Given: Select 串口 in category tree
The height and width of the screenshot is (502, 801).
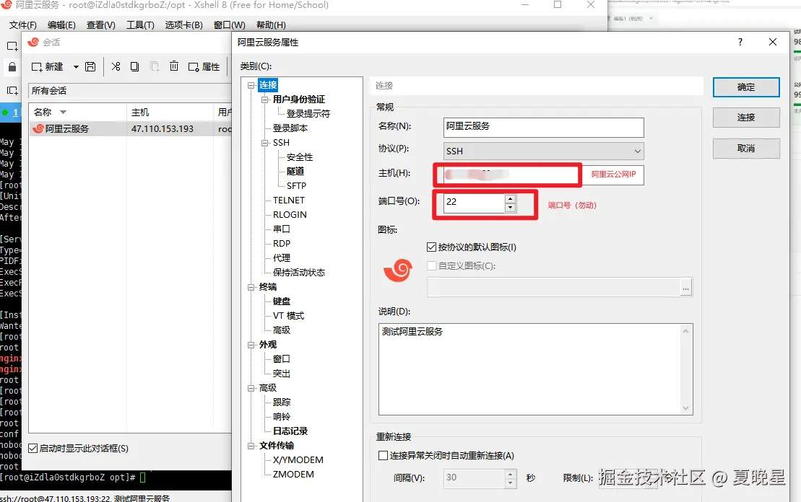Looking at the screenshot, I should [282, 229].
